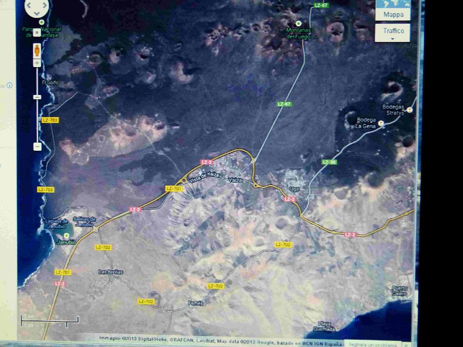Viewport: 463px width, 347px height.
Task: Click the Montañas del Fuego green marker
Action: click(x=299, y=23)
